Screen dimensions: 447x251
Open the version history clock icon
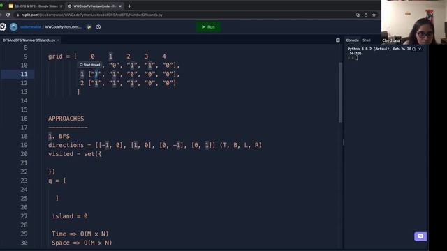(98, 27)
